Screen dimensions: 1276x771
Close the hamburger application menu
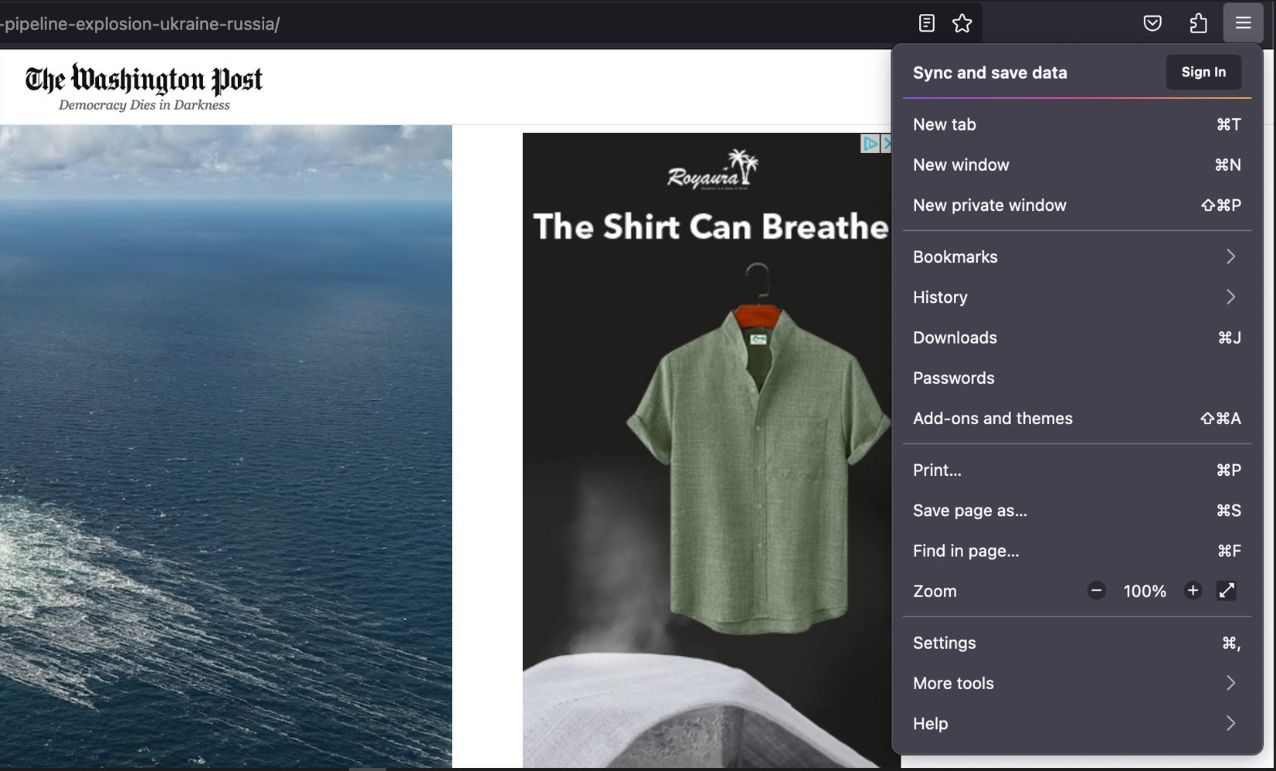[x=1243, y=22]
